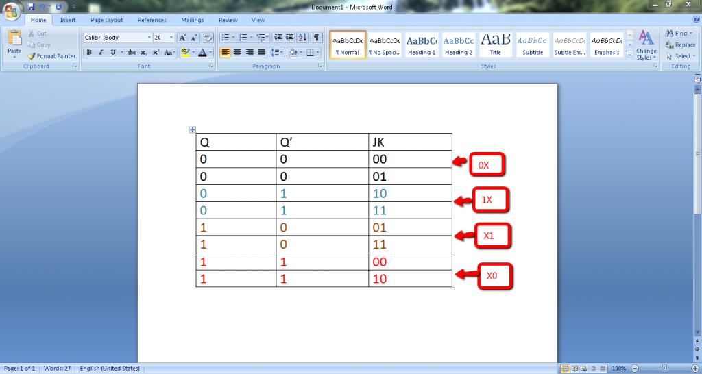The width and height of the screenshot is (702, 374).
Task: Open the Change Case dropdown
Action: [169, 53]
